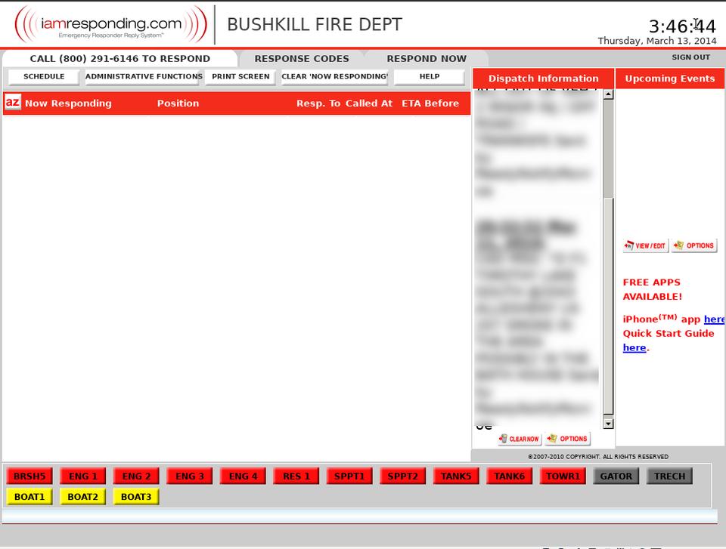The width and height of the screenshot is (726, 549).
Task: Switch to the Response Codes tab
Action: pyautogui.click(x=302, y=58)
